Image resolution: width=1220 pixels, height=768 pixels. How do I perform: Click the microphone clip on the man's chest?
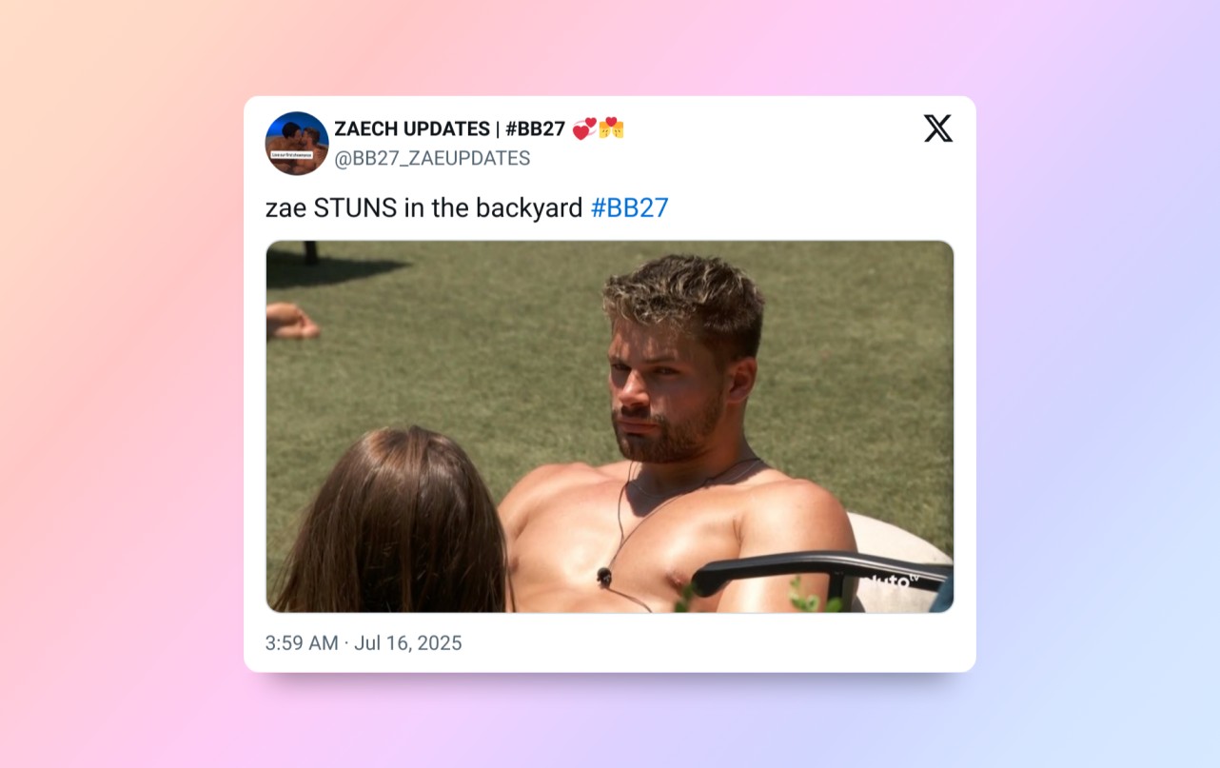(603, 576)
